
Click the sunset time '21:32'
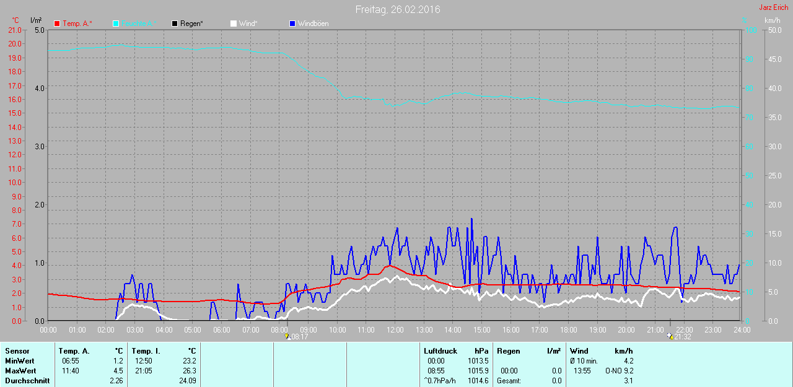(x=683, y=337)
